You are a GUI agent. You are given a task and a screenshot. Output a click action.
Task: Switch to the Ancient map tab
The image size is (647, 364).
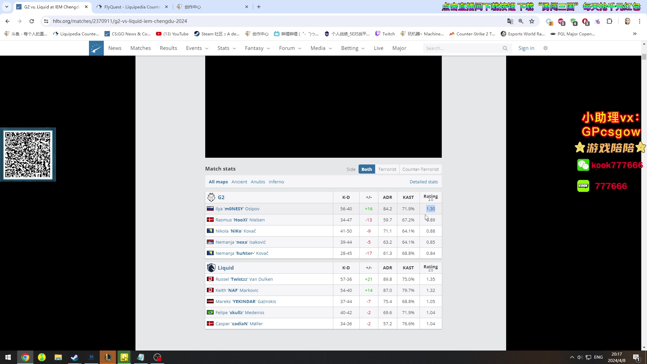[239, 182]
